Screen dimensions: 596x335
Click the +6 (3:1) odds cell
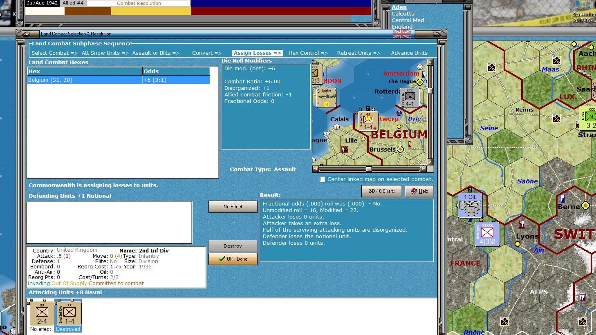click(x=176, y=80)
